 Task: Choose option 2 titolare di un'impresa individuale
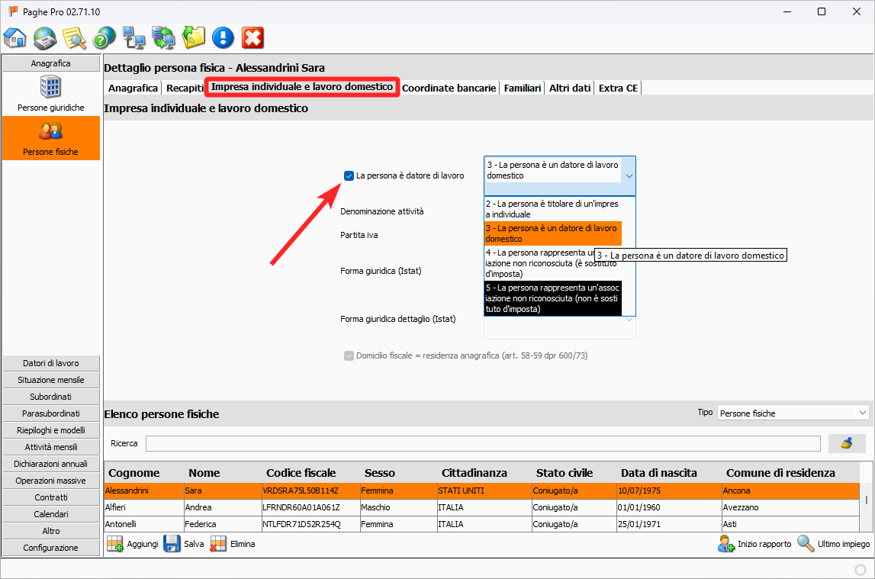pyautogui.click(x=552, y=209)
